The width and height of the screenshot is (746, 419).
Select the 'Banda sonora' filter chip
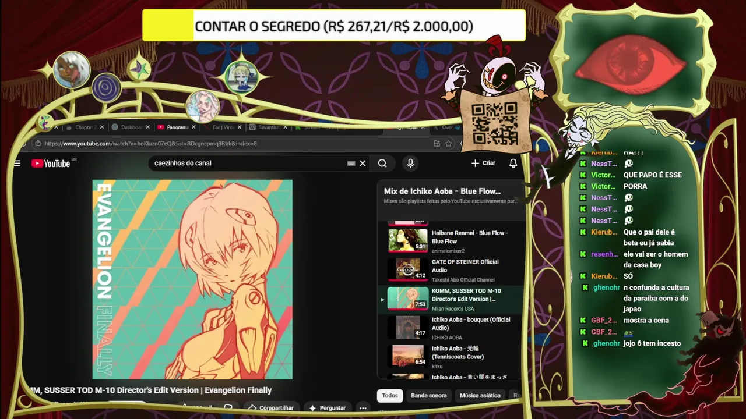point(429,396)
